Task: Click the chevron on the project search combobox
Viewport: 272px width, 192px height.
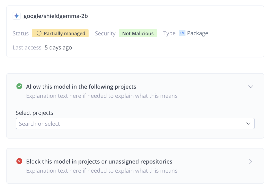Action: coord(248,123)
